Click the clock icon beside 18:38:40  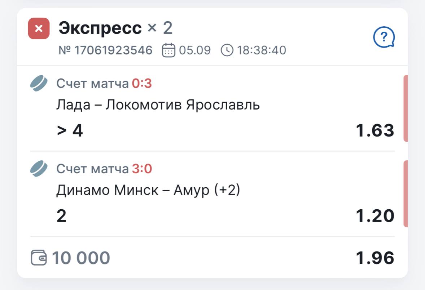coord(227,50)
